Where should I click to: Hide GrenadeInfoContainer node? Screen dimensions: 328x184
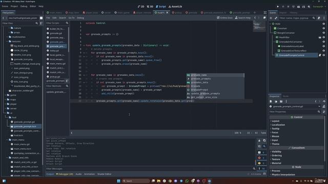324,42
